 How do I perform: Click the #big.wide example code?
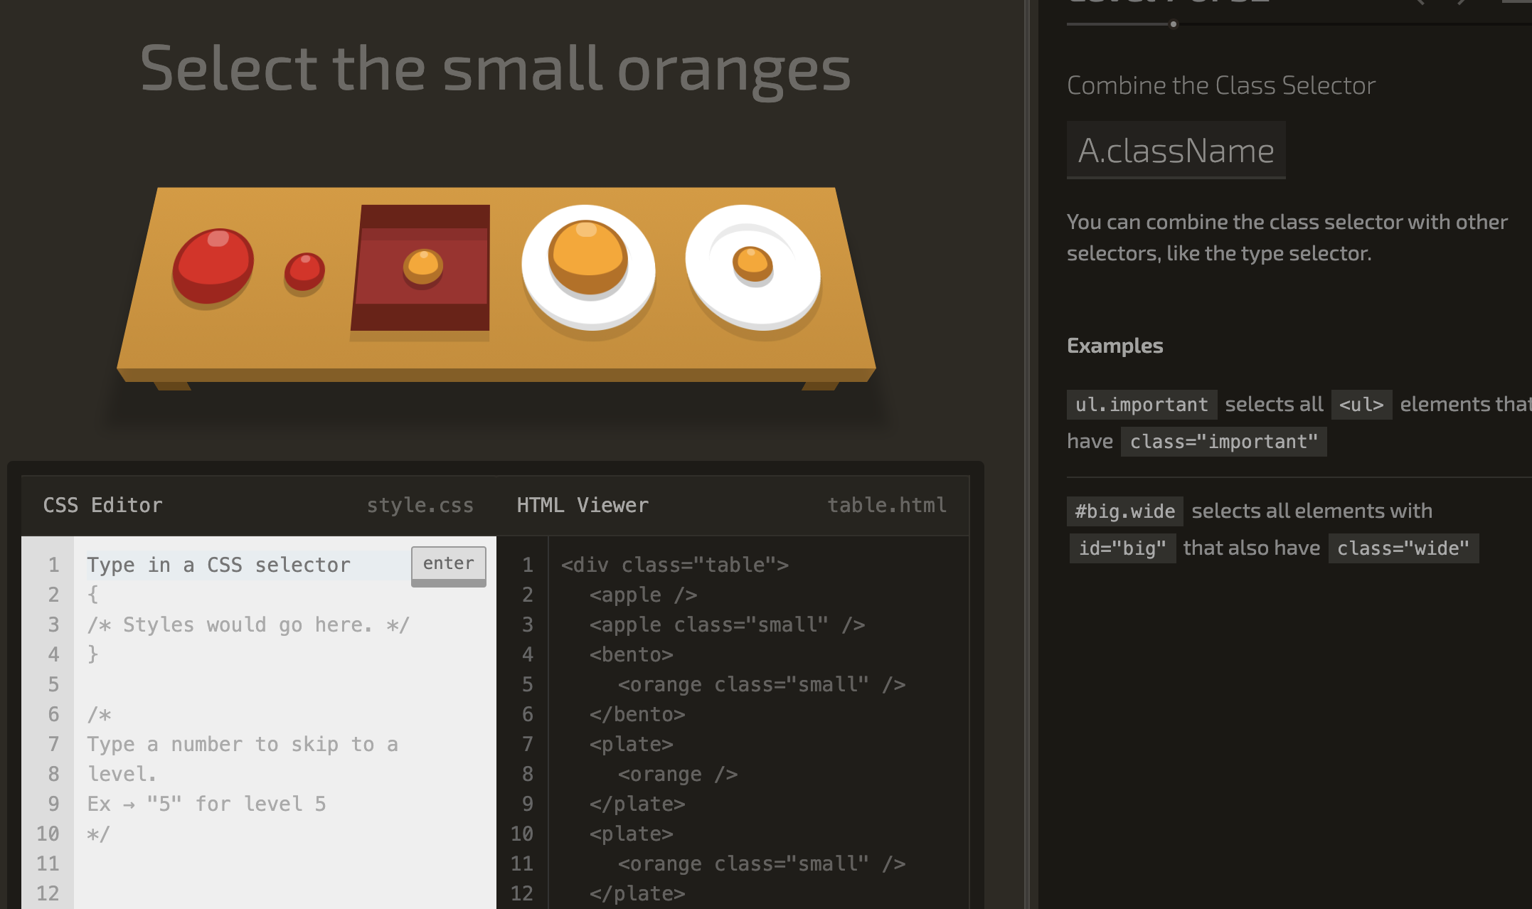click(x=1124, y=511)
